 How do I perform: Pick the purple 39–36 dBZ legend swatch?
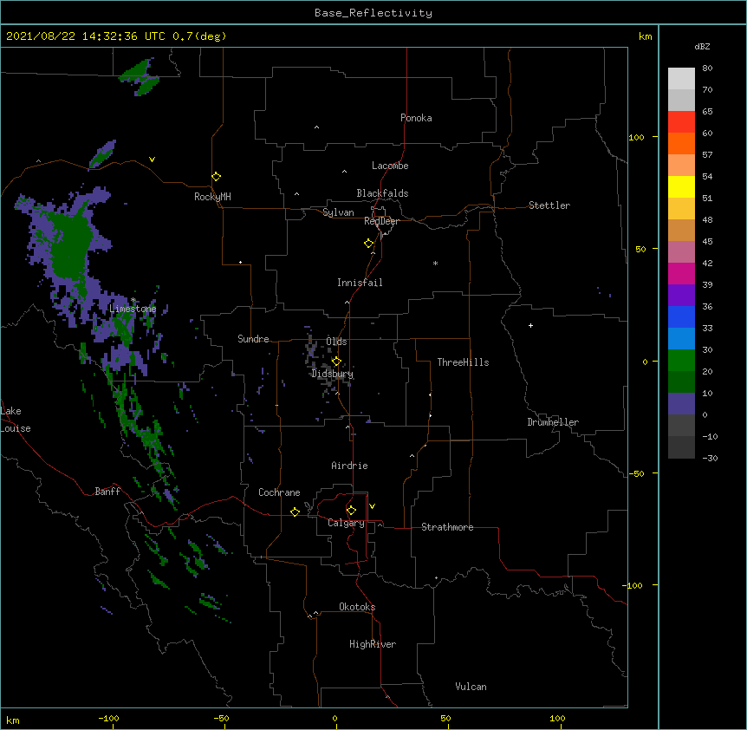(681, 296)
